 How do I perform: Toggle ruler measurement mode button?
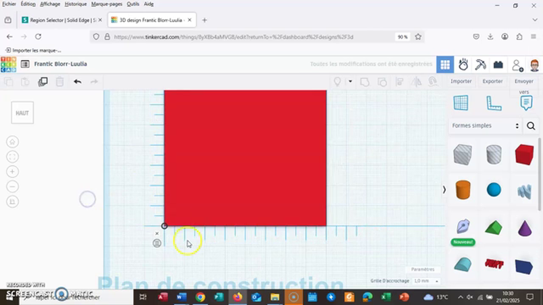click(x=157, y=243)
